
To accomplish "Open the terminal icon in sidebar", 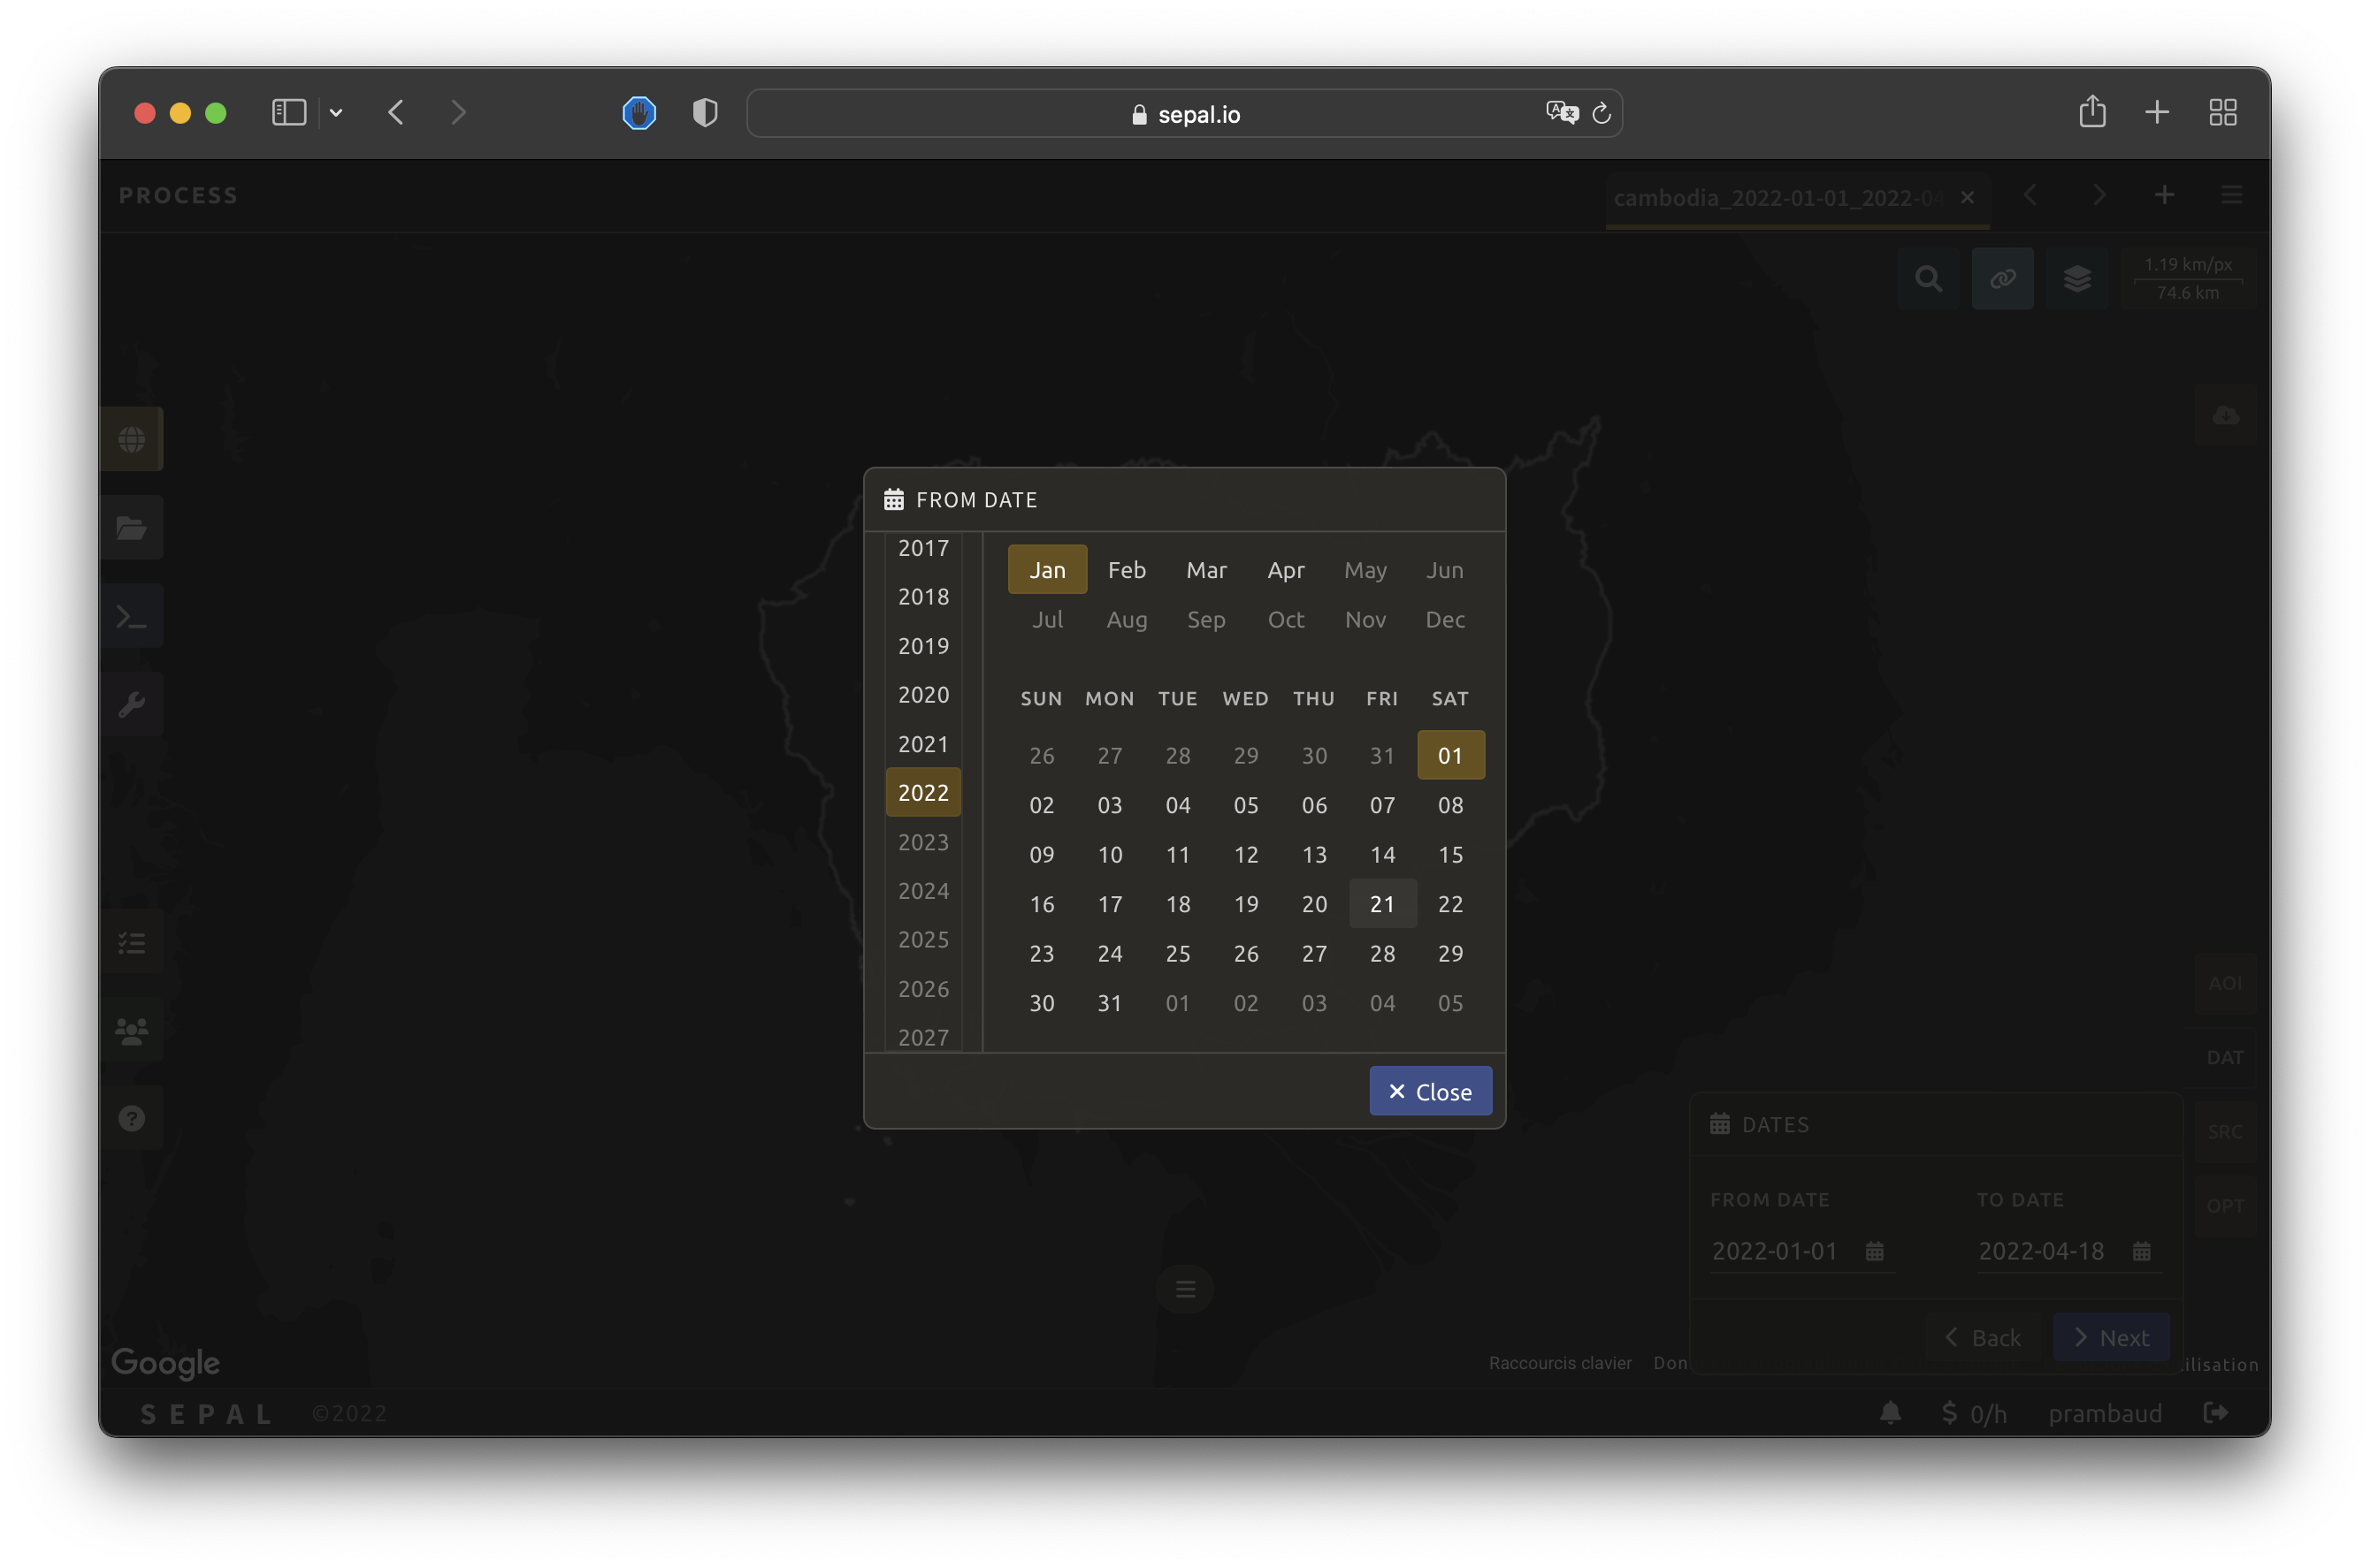I will (x=131, y=616).
